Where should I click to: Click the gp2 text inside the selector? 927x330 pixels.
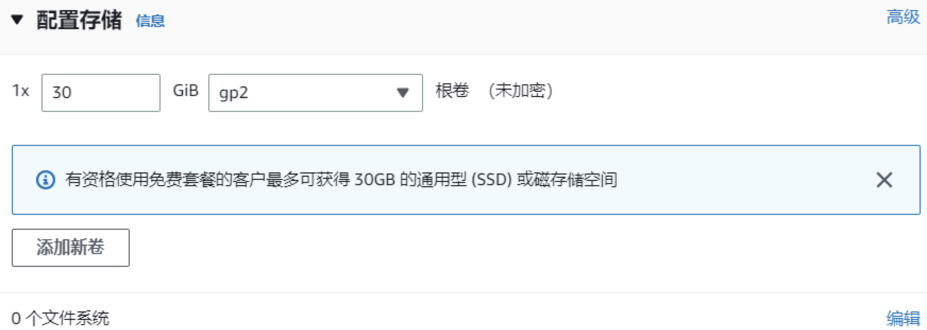[233, 93]
